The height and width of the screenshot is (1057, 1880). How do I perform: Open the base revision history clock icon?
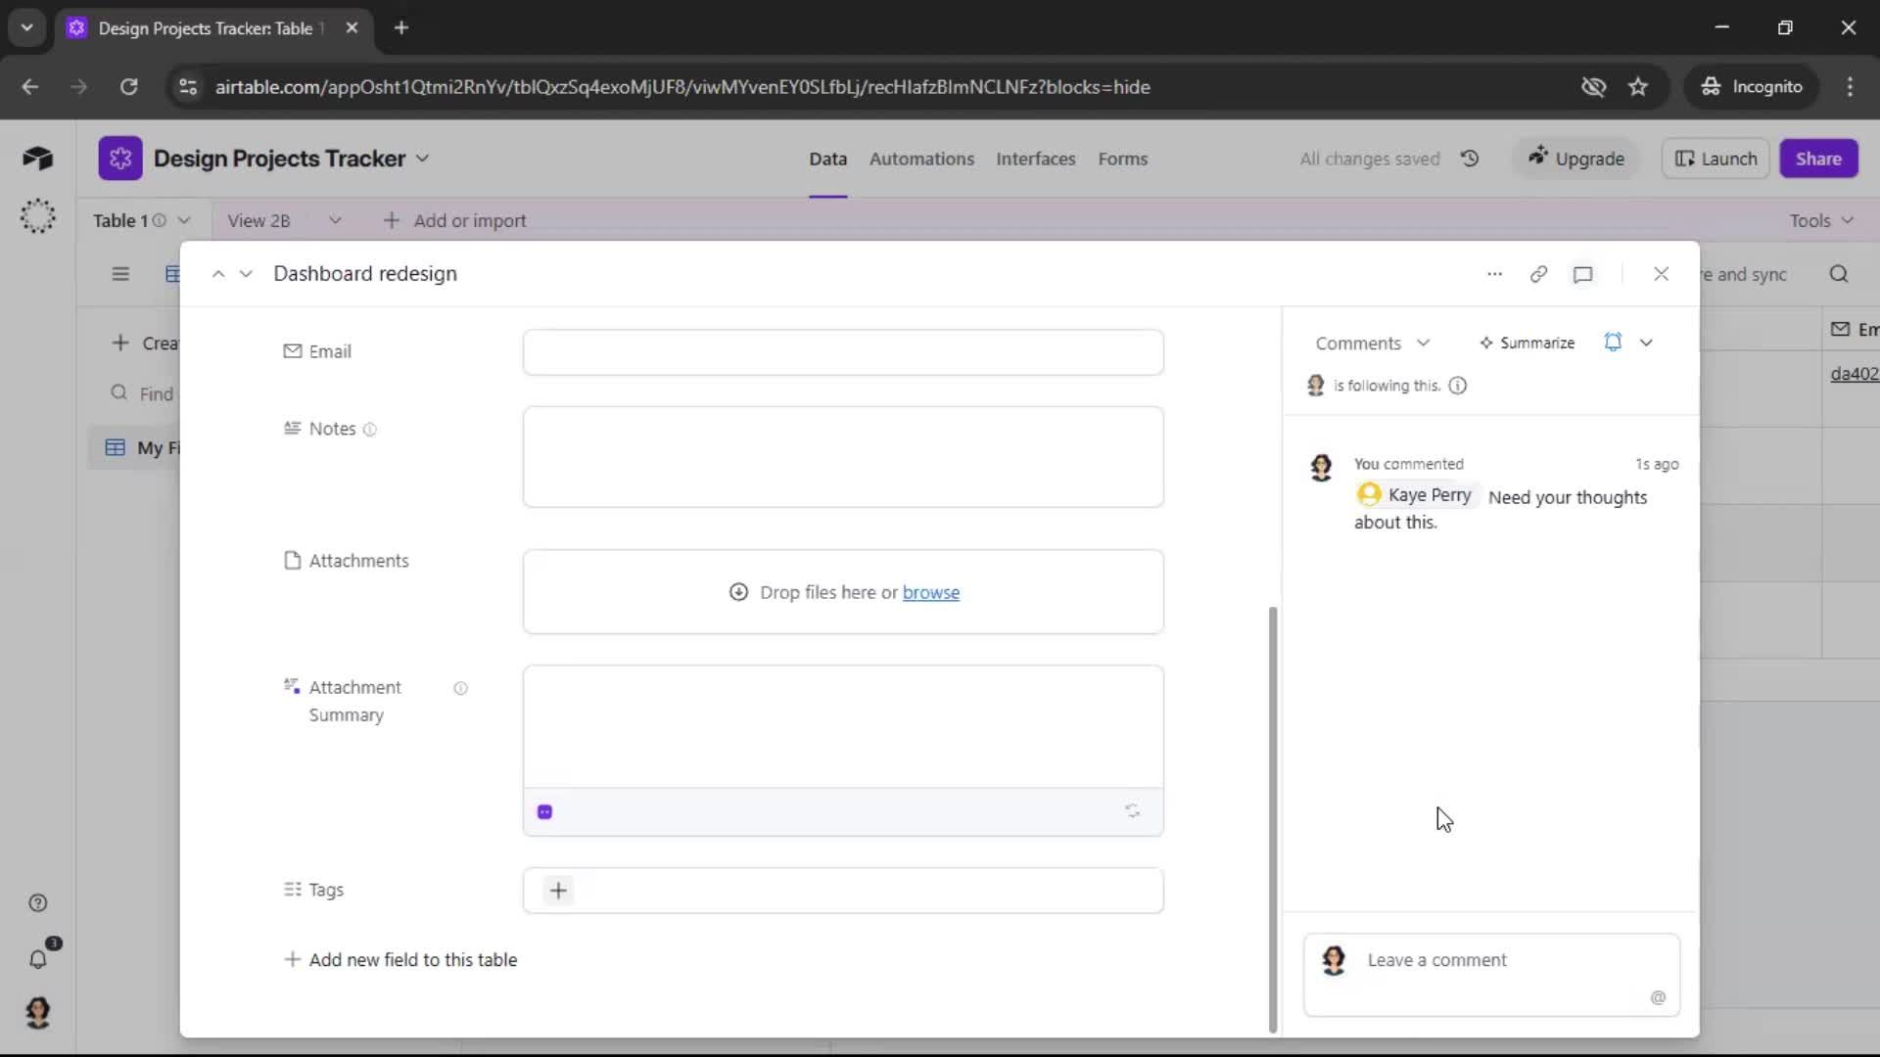click(x=1470, y=159)
